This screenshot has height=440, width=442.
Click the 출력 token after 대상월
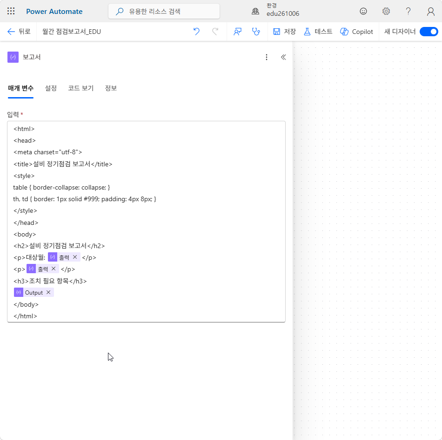click(64, 257)
